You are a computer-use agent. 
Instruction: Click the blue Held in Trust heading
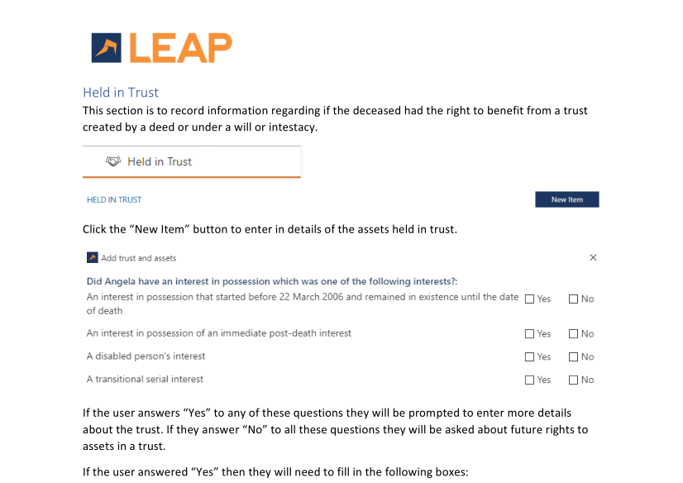pos(121,93)
